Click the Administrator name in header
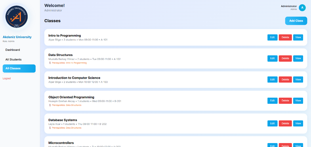 tap(289, 6)
